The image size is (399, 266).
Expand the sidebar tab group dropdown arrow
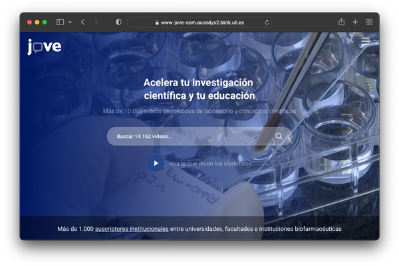(70, 22)
